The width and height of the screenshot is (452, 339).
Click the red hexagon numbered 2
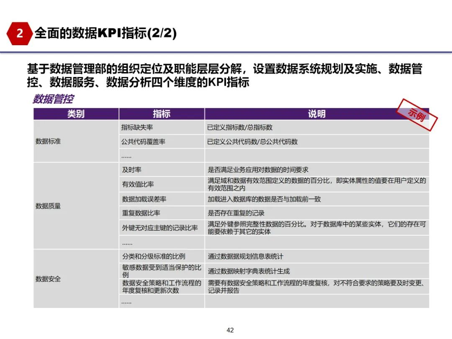click(19, 33)
